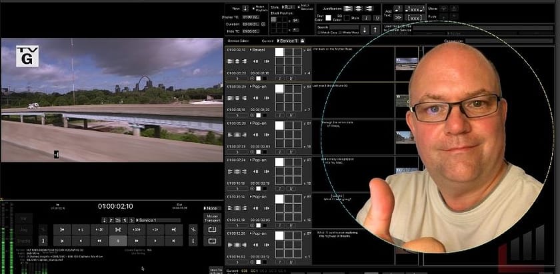Click the scissors cut icon in transport
This screenshot has width=560, height=274.
point(193,229)
